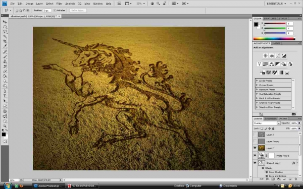Collapse effects on Shape 1 copy layer
Viewport: 303px width, 189px height.
click(297, 163)
